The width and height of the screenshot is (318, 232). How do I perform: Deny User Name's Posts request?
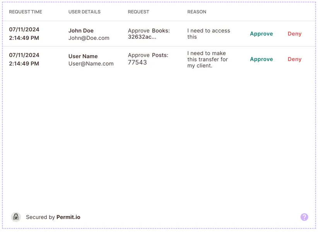coord(294,59)
